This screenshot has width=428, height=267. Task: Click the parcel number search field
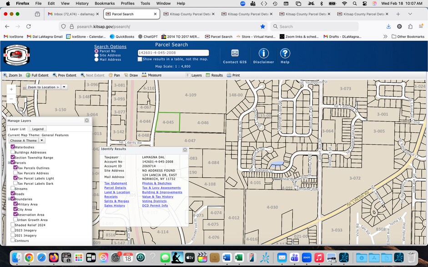[173, 53]
